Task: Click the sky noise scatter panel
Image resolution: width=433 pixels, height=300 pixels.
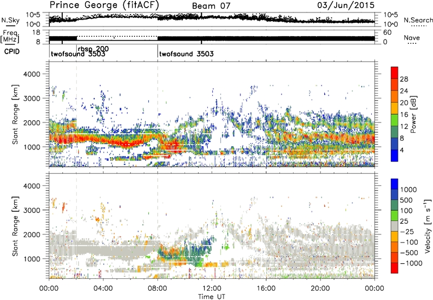Action: click(212, 19)
